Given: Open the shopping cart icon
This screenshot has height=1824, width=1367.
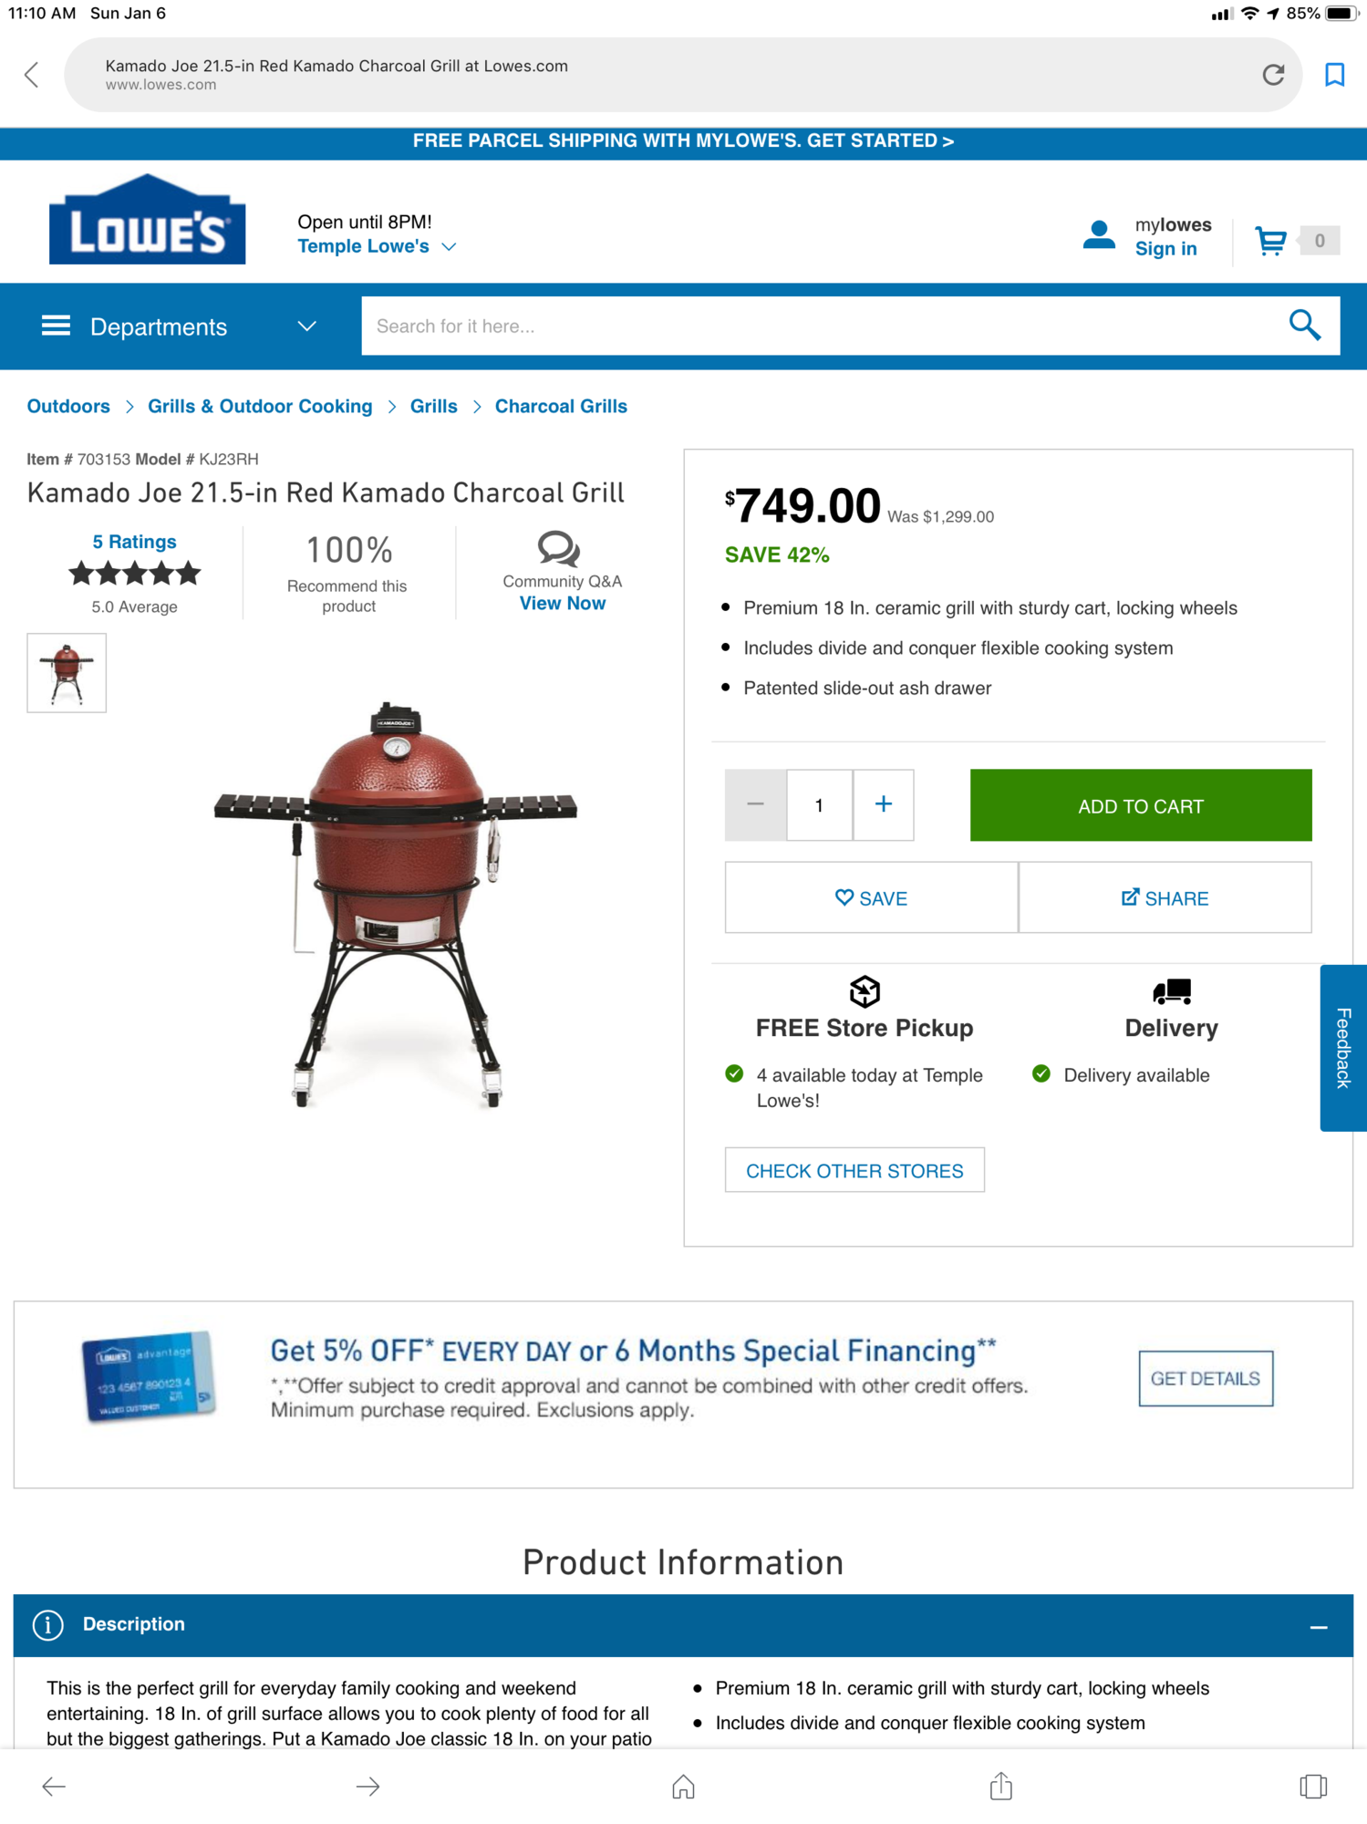Looking at the screenshot, I should 1270,241.
